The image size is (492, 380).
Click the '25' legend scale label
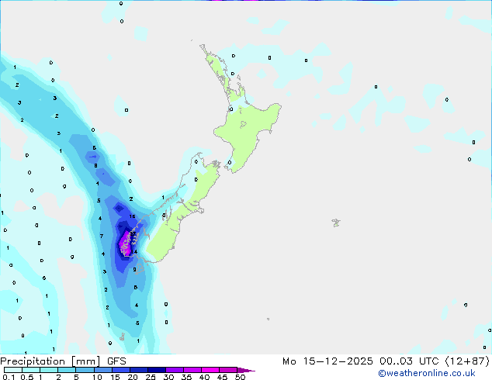tap(151, 377)
